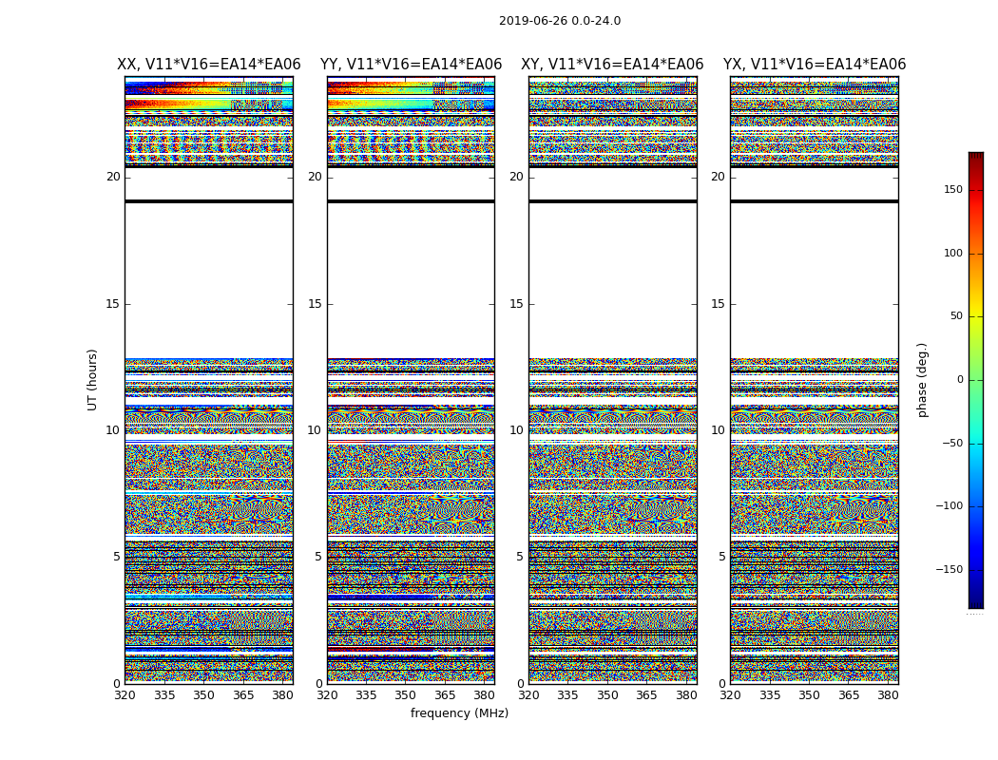This screenshot has width=998, height=760.
Task: Click the YX polarization phase plot
Action: 815,380
